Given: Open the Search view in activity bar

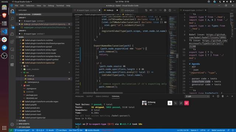Looking at the screenshot, I should pyautogui.click(x=12, y=19).
